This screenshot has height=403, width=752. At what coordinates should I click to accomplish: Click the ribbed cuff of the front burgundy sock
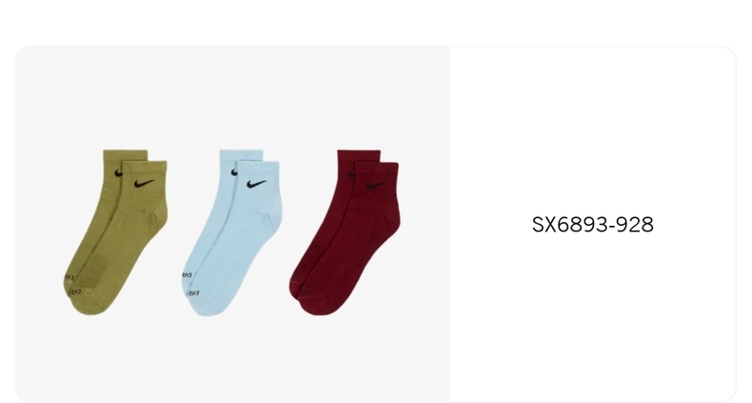coord(377,171)
